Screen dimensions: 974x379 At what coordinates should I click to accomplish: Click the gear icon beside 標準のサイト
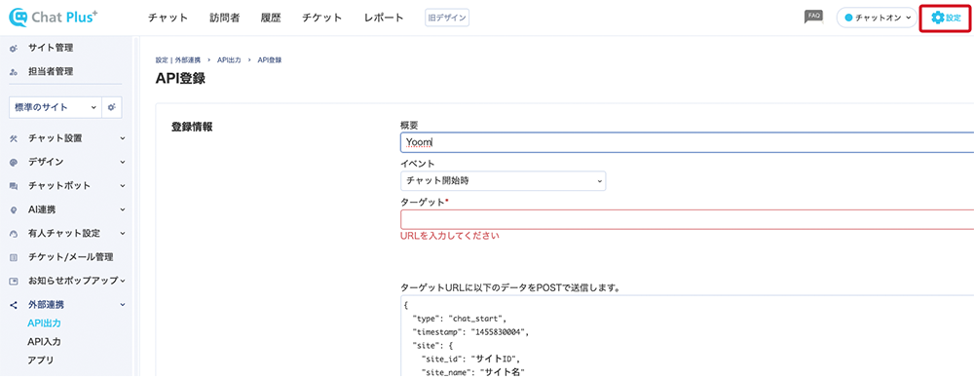click(x=112, y=107)
